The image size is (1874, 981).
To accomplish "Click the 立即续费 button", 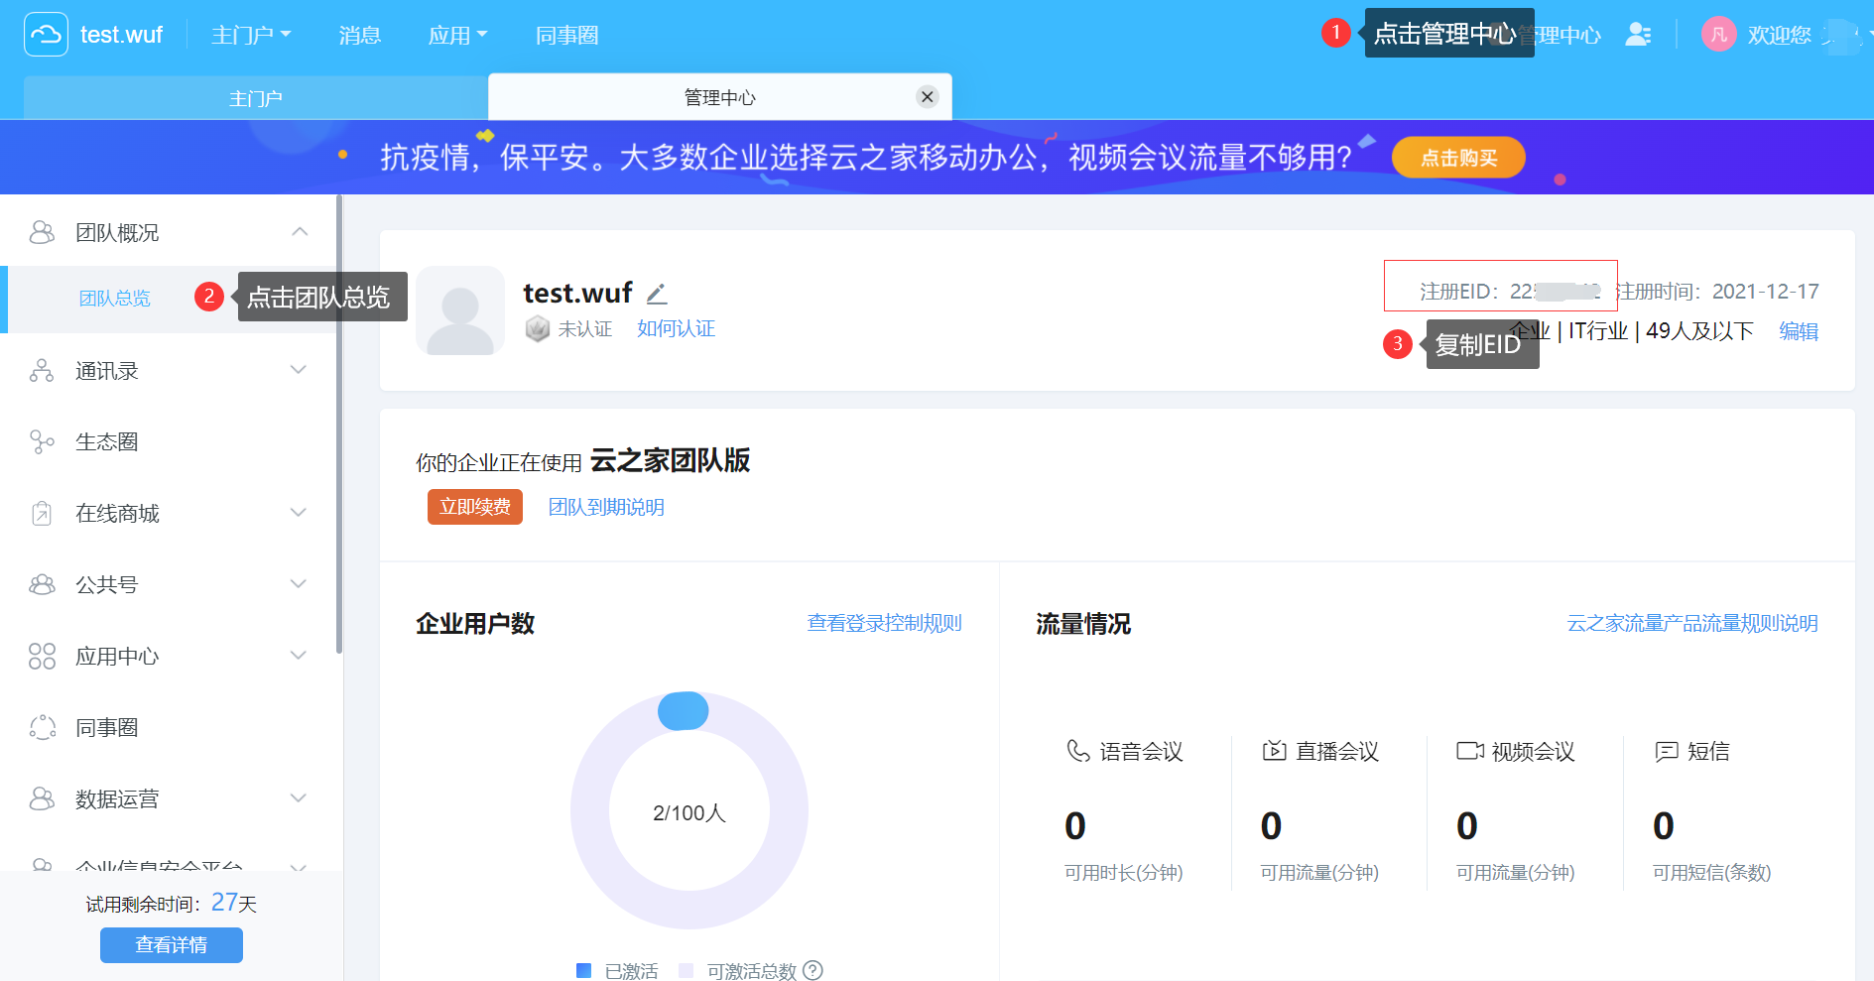I will pos(475,507).
